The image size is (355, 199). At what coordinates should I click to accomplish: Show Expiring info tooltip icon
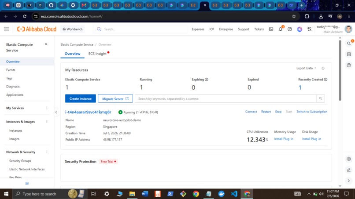207,80
